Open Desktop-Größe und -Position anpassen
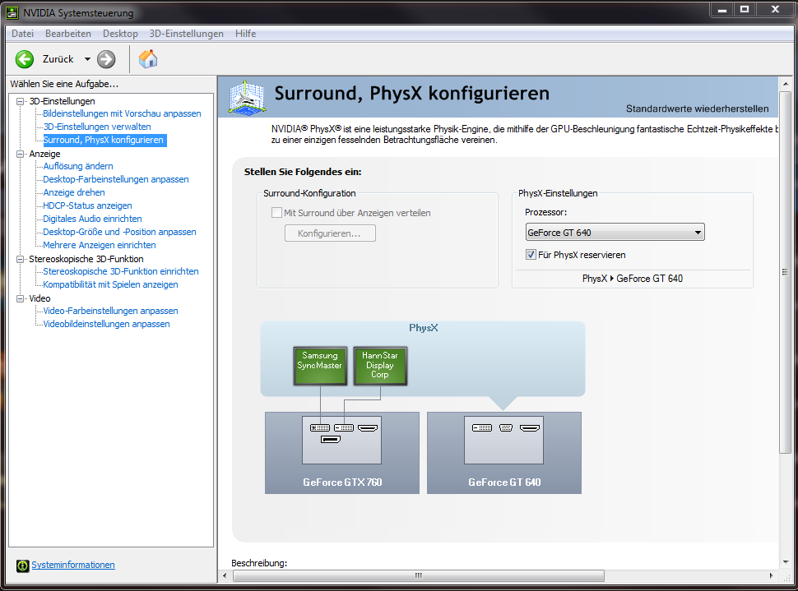 pyautogui.click(x=119, y=232)
